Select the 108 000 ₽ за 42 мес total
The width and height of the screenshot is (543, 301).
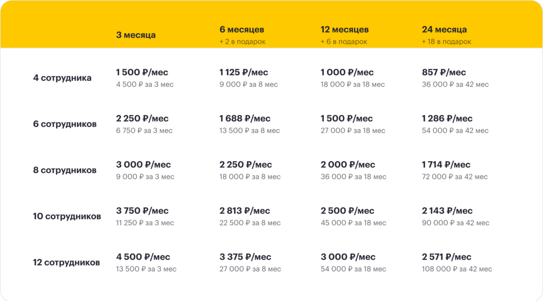click(x=457, y=269)
